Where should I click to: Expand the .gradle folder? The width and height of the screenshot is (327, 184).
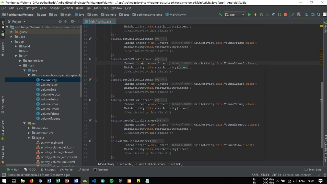11,32
